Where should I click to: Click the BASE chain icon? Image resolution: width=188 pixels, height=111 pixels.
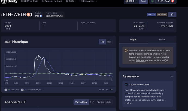pos(41,16)
